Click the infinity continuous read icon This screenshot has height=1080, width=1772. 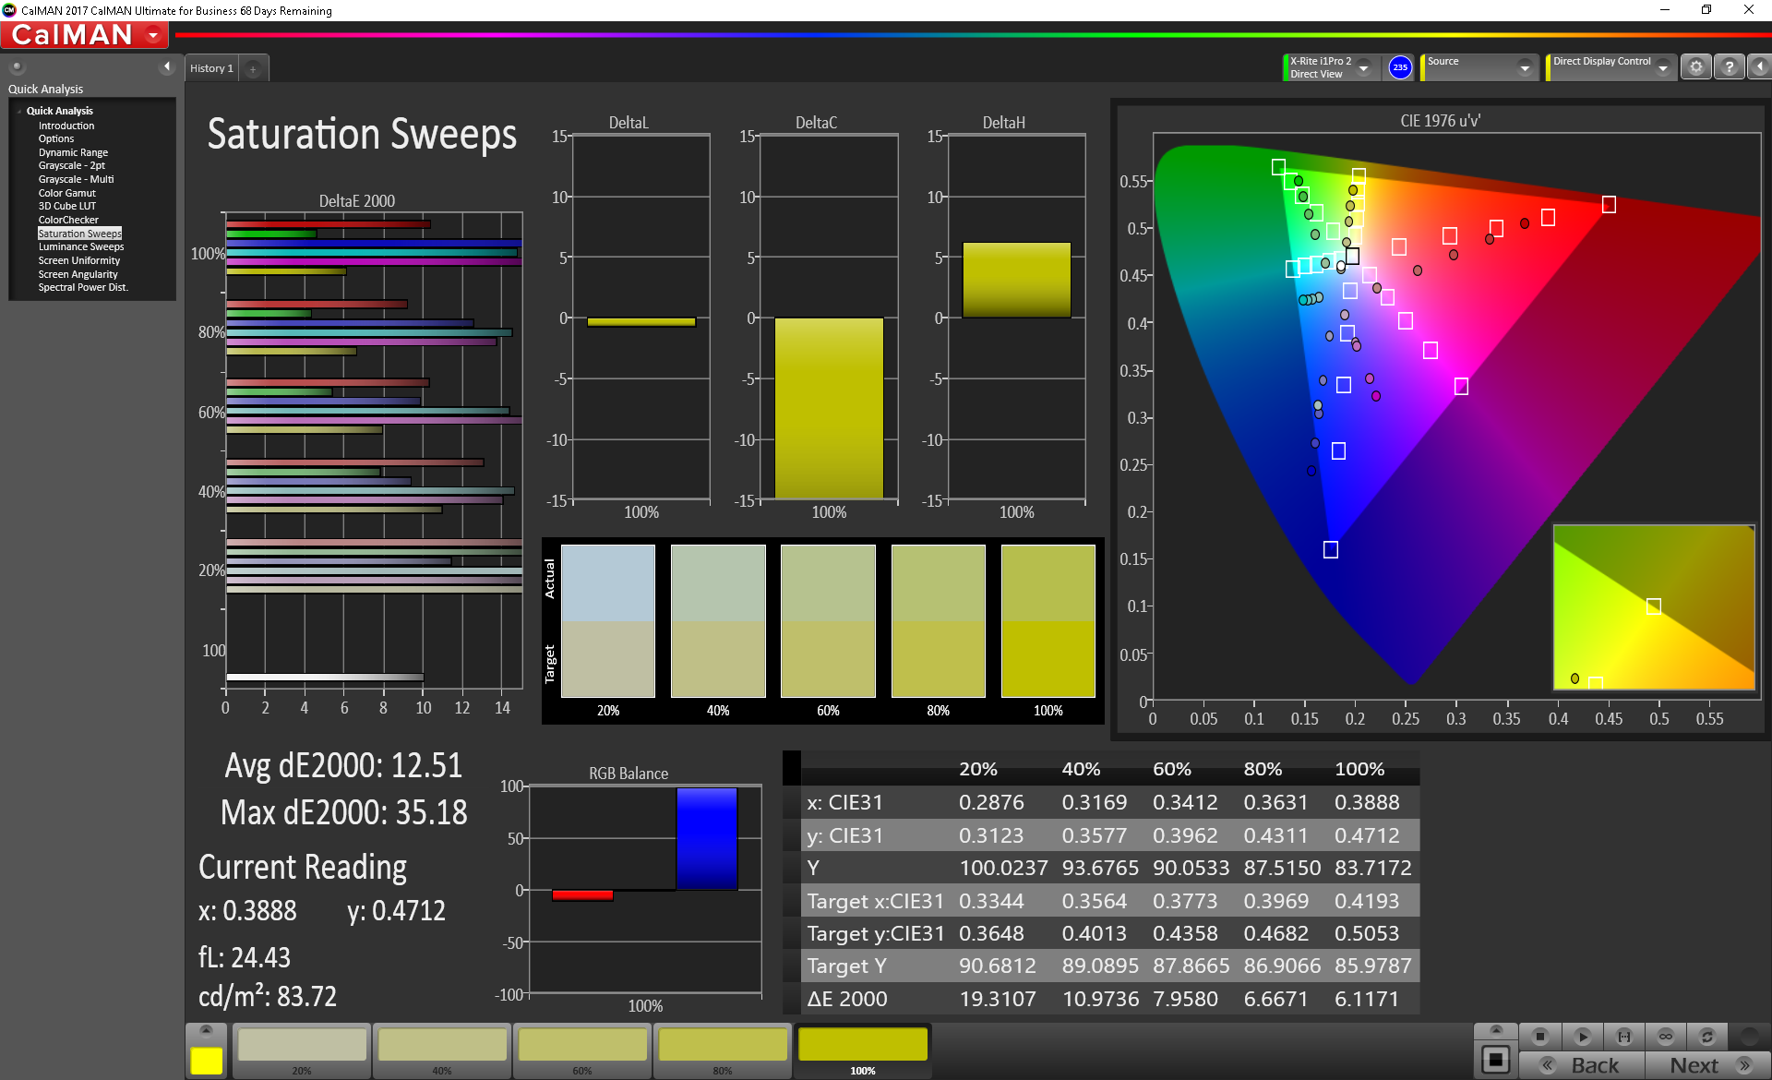1666,1037
